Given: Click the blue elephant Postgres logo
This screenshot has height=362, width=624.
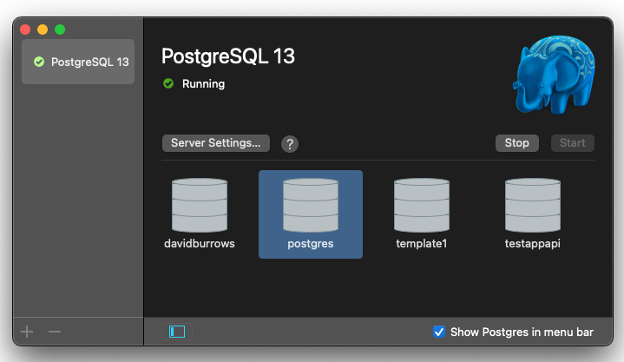Looking at the screenshot, I should click(555, 75).
